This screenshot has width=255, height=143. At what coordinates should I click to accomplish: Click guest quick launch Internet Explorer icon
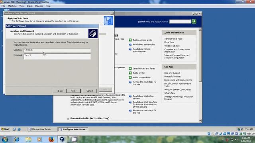point(19,129)
